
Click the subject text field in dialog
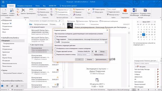point(87,39)
